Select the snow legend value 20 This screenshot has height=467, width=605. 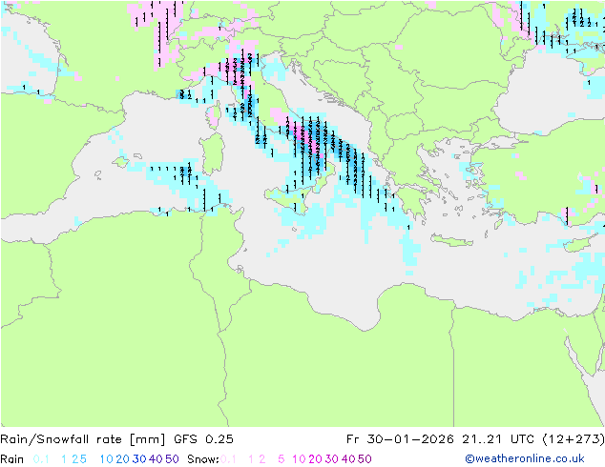coord(315,459)
